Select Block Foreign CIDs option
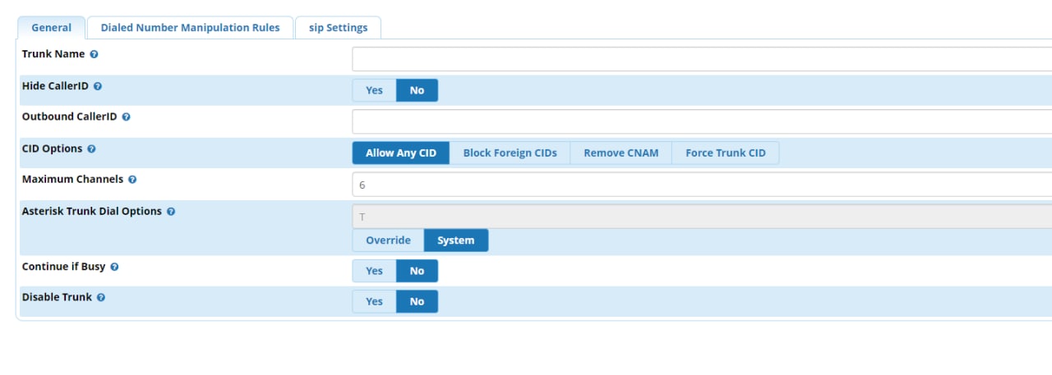 click(510, 153)
